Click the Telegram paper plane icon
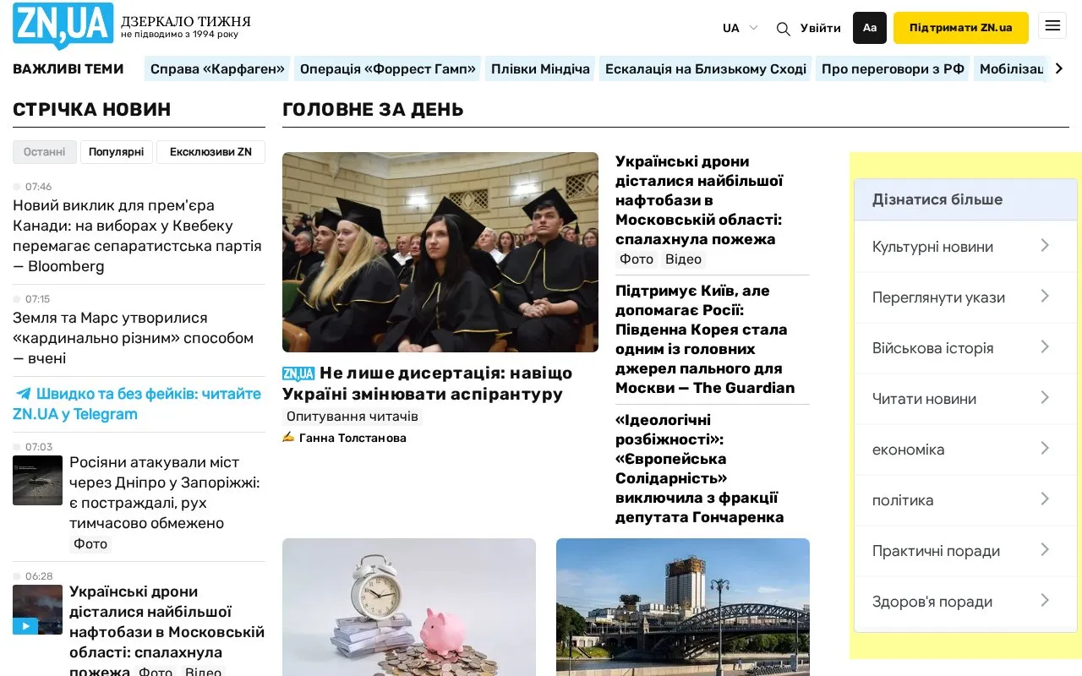Screen dimensions: 1082x676 [x=23, y=394]
